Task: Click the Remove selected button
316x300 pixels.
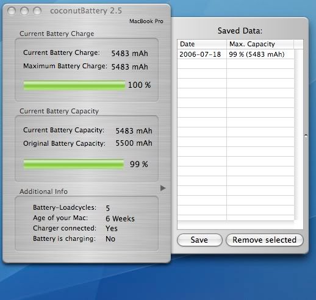Action: (264, 240)
